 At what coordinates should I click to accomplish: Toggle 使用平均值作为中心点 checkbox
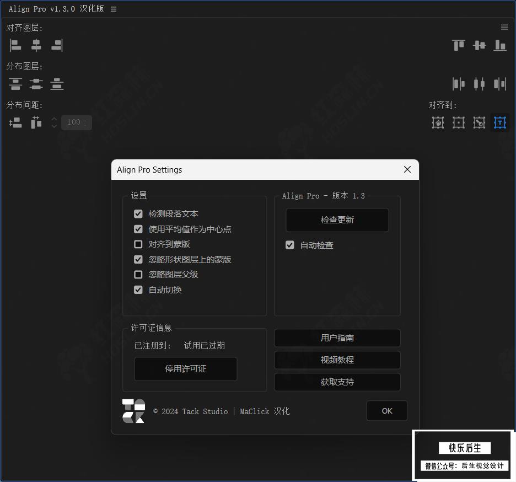click(x=138, y=229)
